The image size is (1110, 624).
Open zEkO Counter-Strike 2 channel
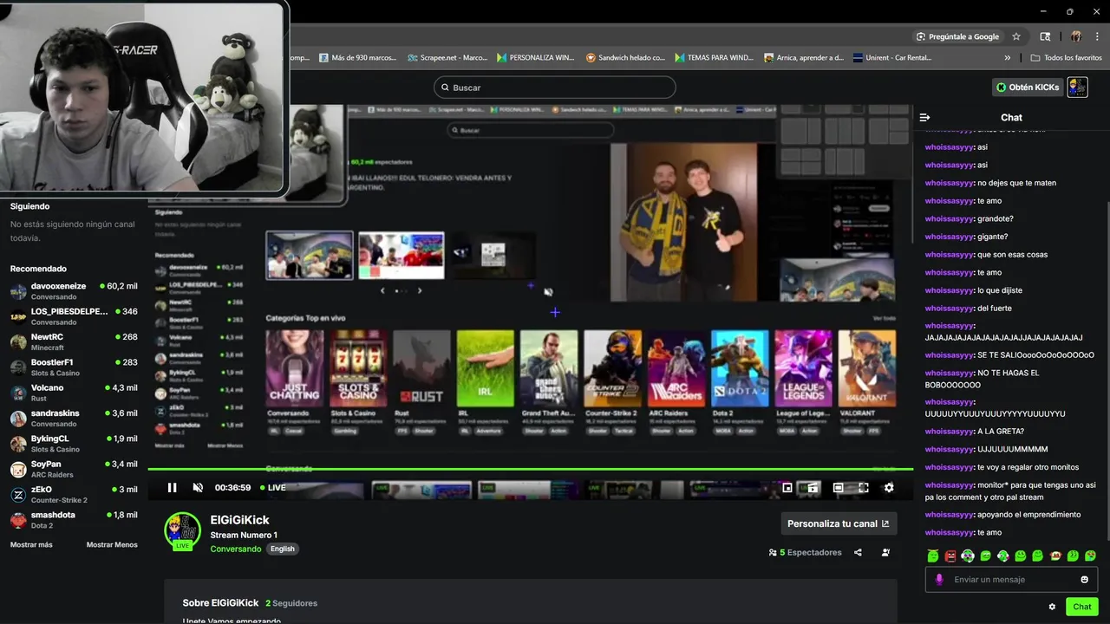(74, 494)
